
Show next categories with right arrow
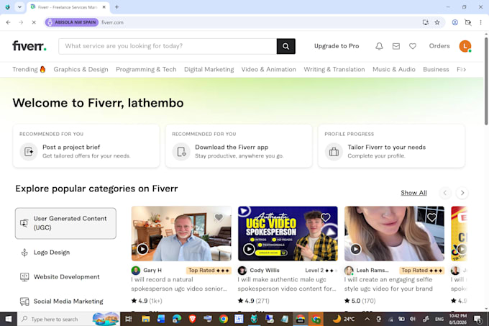(462, 193)
